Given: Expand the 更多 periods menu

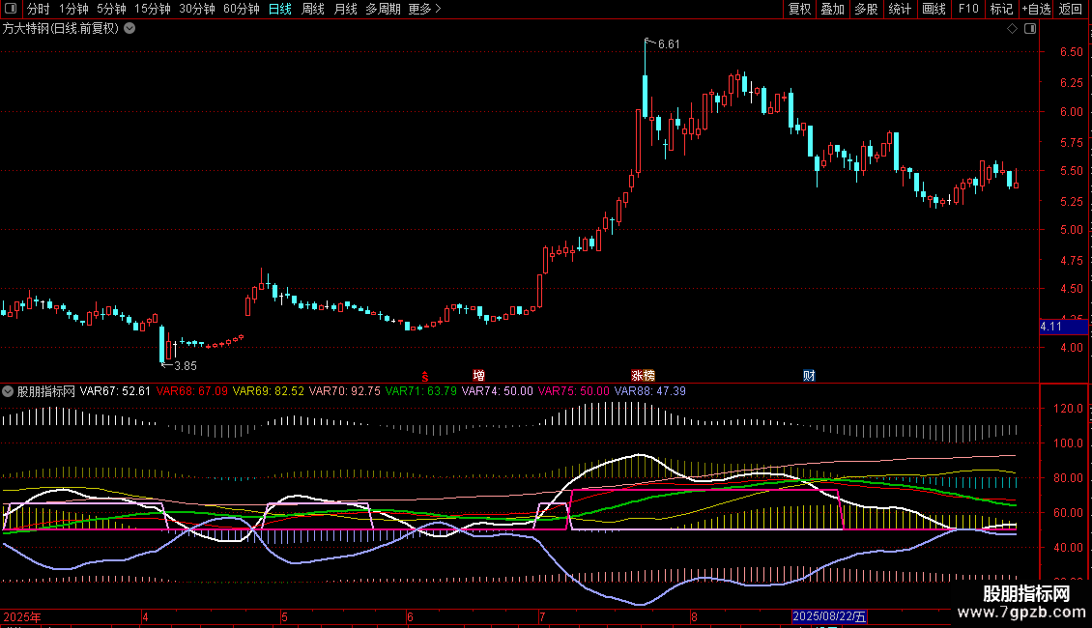Looking at the screenshot, I should [424, 9].
